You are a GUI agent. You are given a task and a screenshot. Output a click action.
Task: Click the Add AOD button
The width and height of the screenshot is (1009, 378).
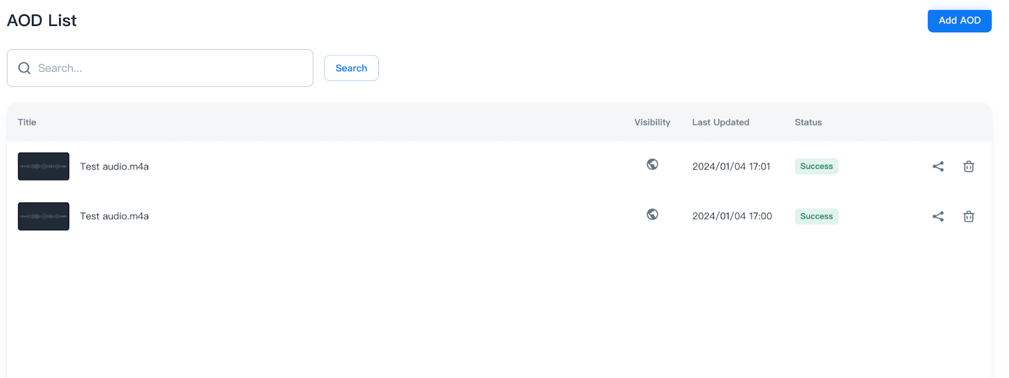959,21
